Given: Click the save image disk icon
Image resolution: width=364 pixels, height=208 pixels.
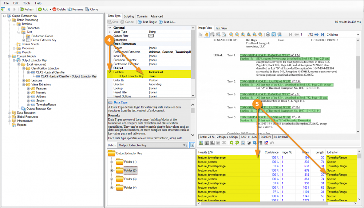Looking at the screenshot, I should click(274, 35).
